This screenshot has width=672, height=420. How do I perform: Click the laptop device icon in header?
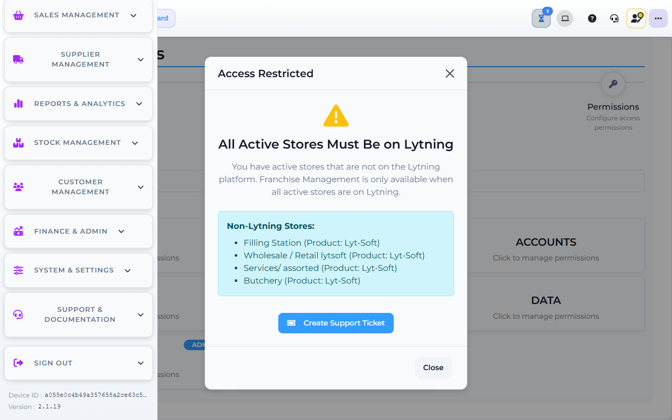[565, 18]
